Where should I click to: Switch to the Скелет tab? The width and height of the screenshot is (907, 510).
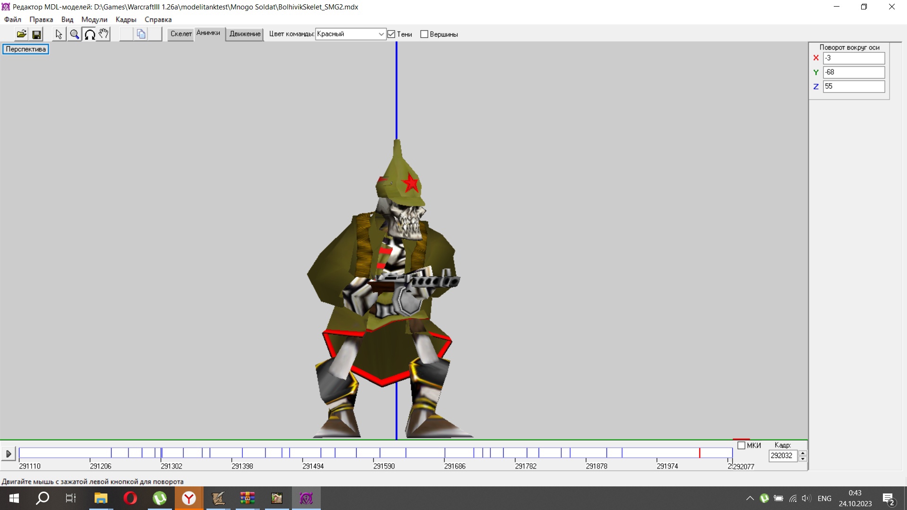coord(181,34)
